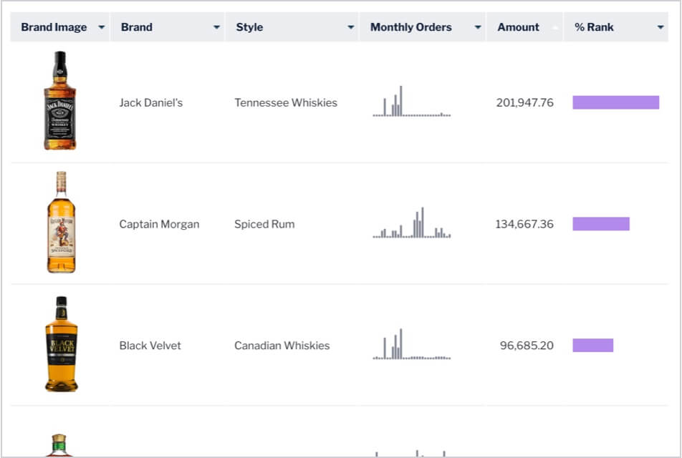Click the Black Velvet monthly orders sparkline
The image size is (682, 458).
coord(411,345)
